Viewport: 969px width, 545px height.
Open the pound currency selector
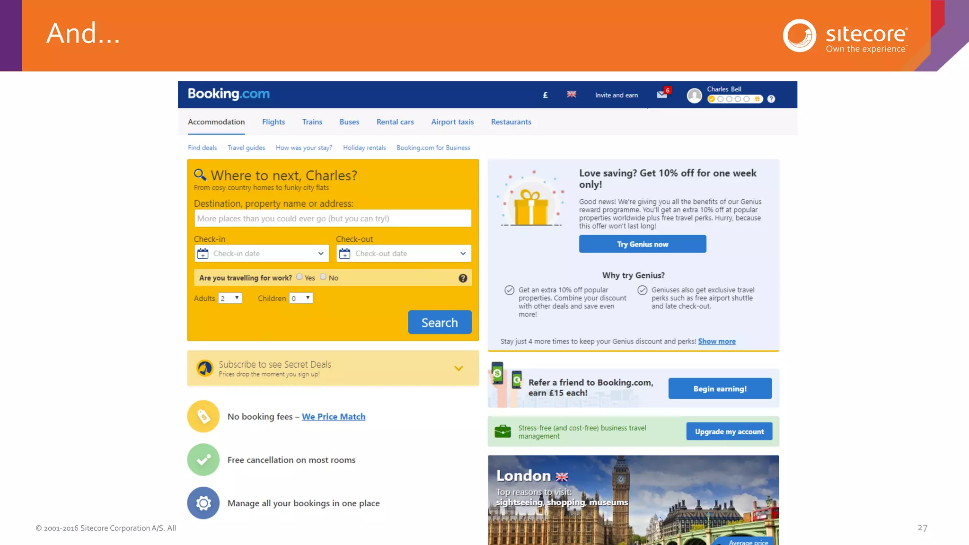pos(545,95)
